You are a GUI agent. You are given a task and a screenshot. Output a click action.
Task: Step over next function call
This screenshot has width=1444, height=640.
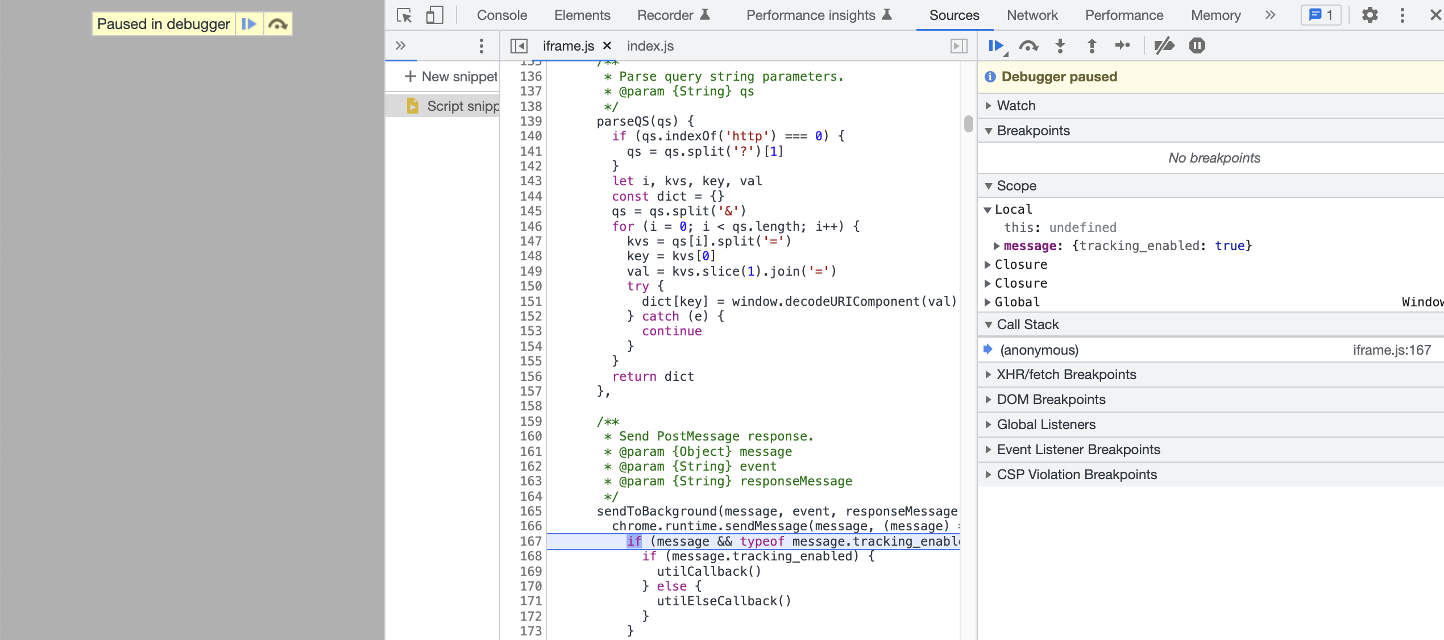pos(1028,45)
